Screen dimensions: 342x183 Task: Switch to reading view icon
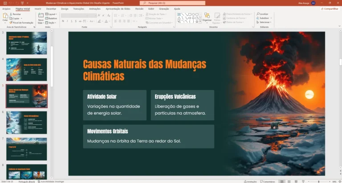(x=296, y=182)
